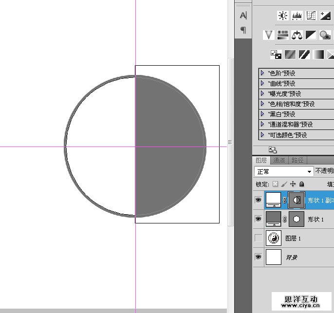Add a Levels adjustment via histogram icon
This screenshot has width=334, height=313.
click(x=297, y=16)
